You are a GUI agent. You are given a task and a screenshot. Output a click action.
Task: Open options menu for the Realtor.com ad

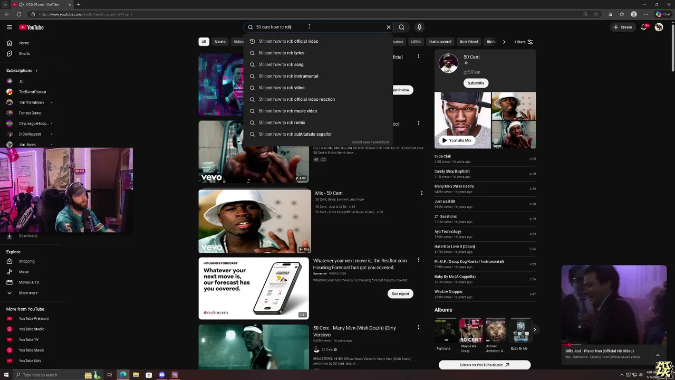[419, 260]
